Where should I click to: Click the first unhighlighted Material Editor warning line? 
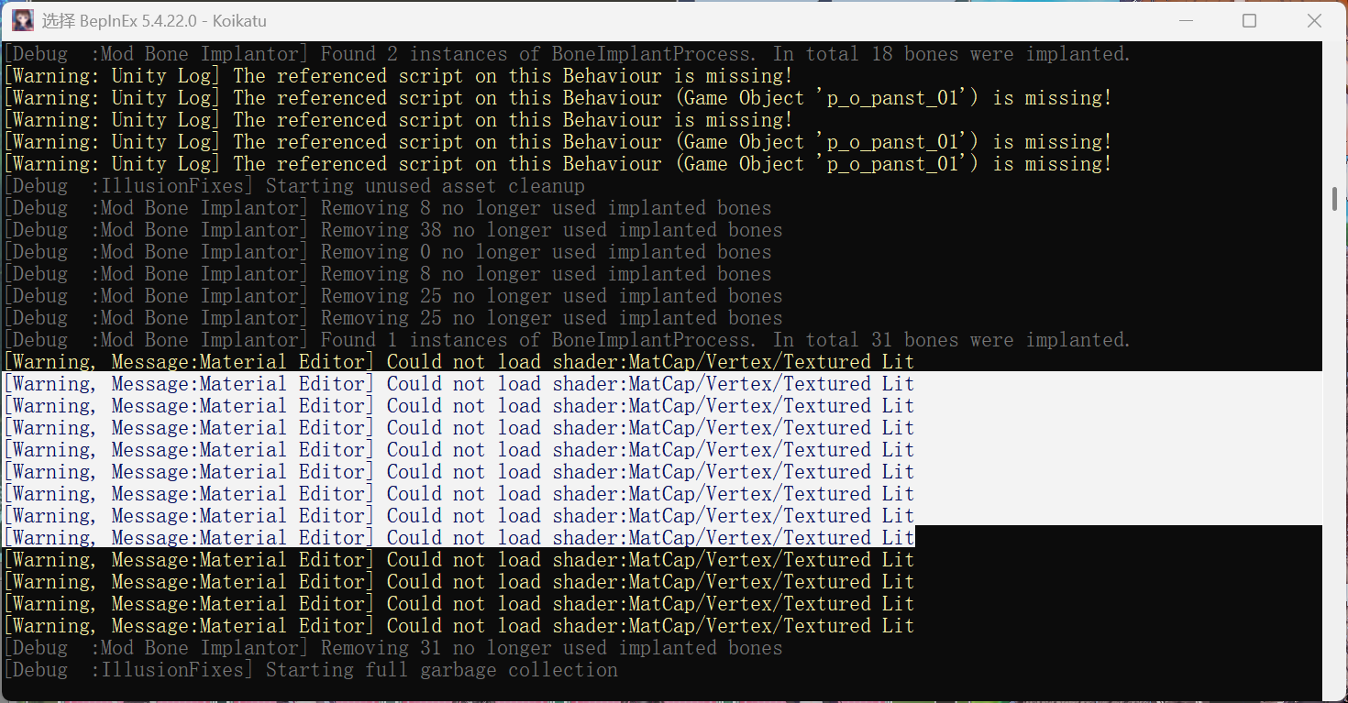point(459,362)
